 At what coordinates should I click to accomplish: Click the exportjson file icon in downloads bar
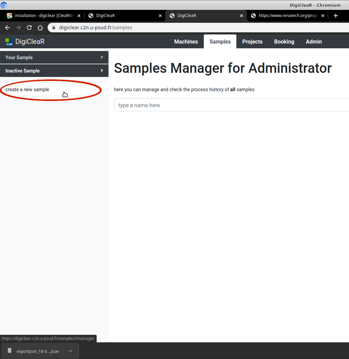tap(10, 351)
